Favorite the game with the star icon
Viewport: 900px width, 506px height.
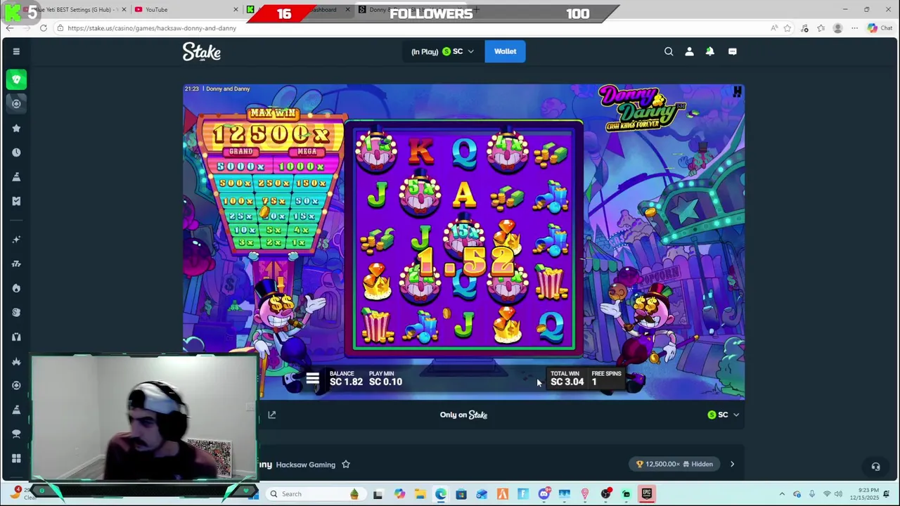pyautogui.click(x=346, y=465)
